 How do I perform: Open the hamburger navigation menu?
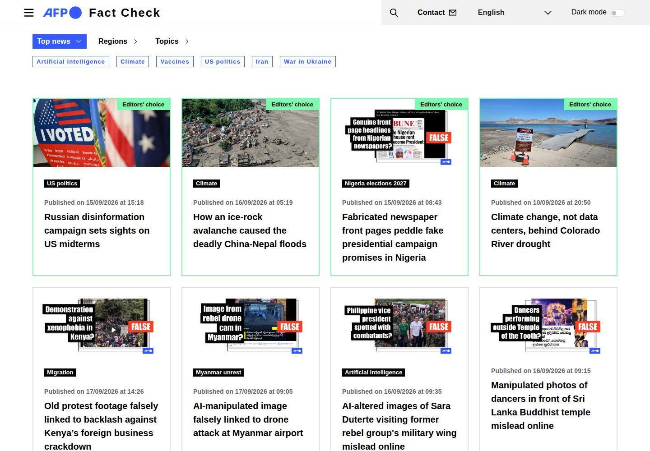[x=29, y=13]
